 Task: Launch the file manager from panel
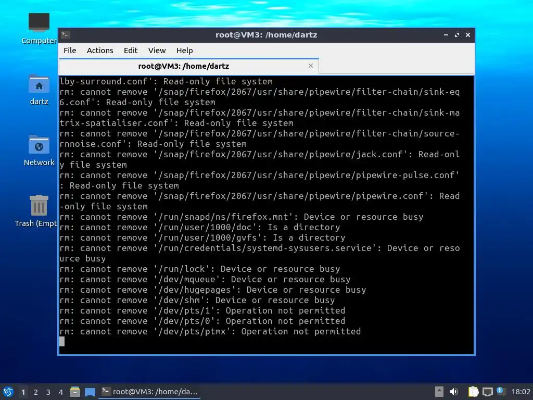pos(75,392)
